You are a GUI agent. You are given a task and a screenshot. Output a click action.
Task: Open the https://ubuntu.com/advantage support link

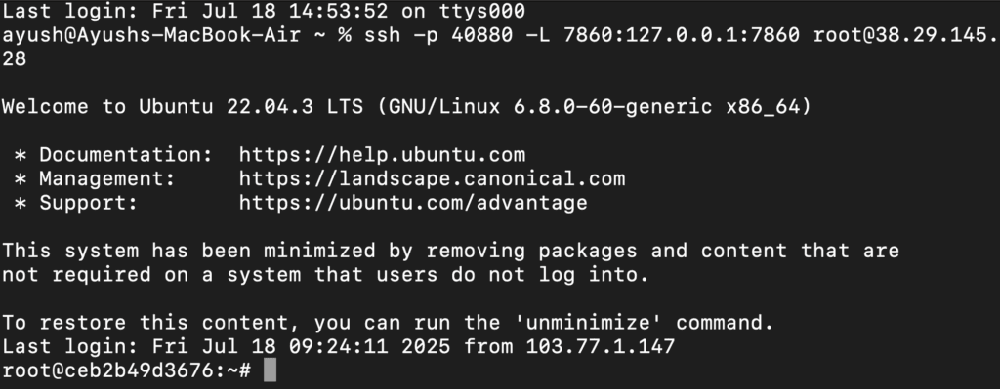click(x=413, y=203)
